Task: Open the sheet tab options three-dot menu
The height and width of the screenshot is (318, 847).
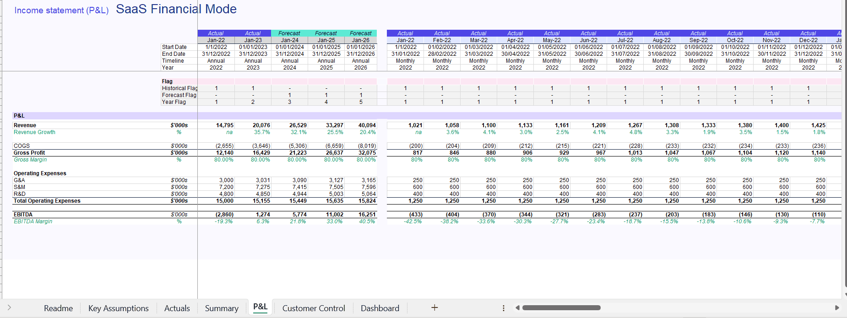Action: point(504,308)
